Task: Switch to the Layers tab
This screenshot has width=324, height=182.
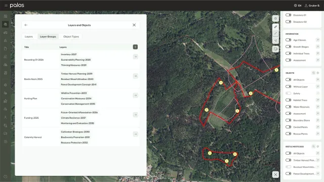Action: (29, 36)
